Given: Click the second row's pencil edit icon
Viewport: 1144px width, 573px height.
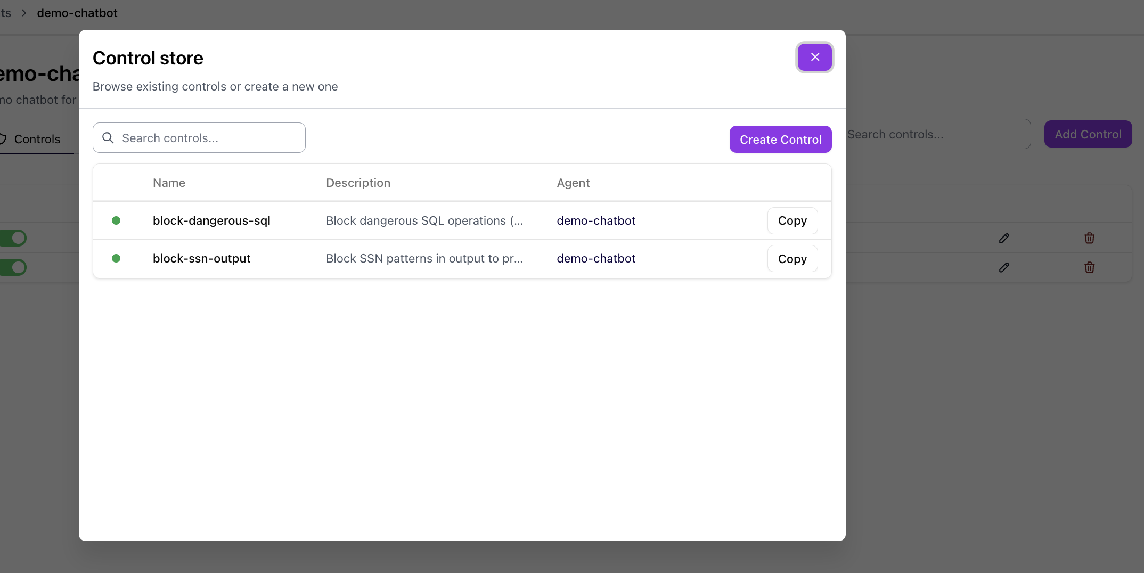Looking at the screenshot, I should [x=1004, y=267].
